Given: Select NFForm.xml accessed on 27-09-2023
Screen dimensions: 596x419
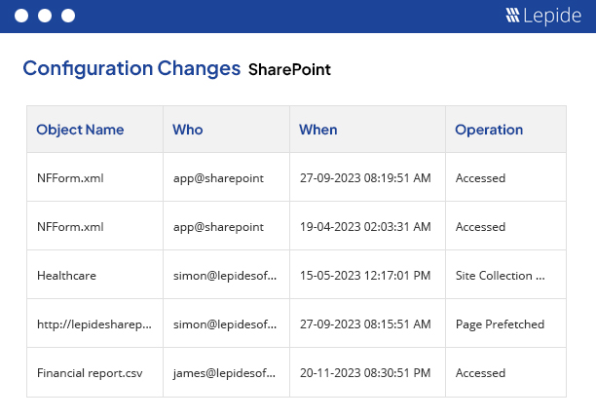Looking at the screenshot, I should point(70,178).
